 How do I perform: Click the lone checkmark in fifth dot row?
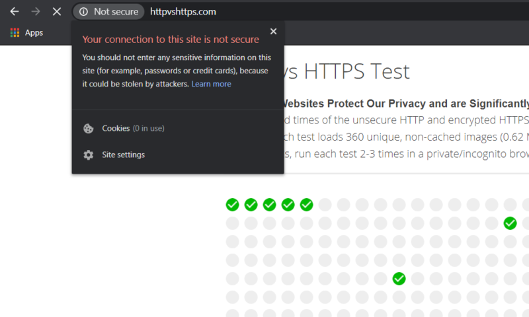[399, 279]
